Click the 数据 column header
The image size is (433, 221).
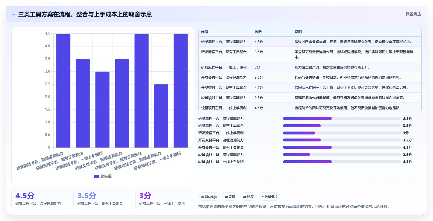coord(258,32)
